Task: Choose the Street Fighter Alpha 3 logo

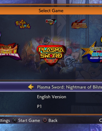Action: pyautogui.click(x=51, y=22)
